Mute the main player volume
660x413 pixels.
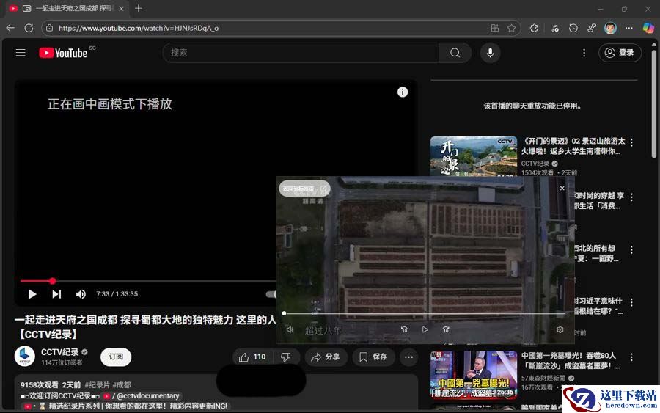[x=81, y=294]
